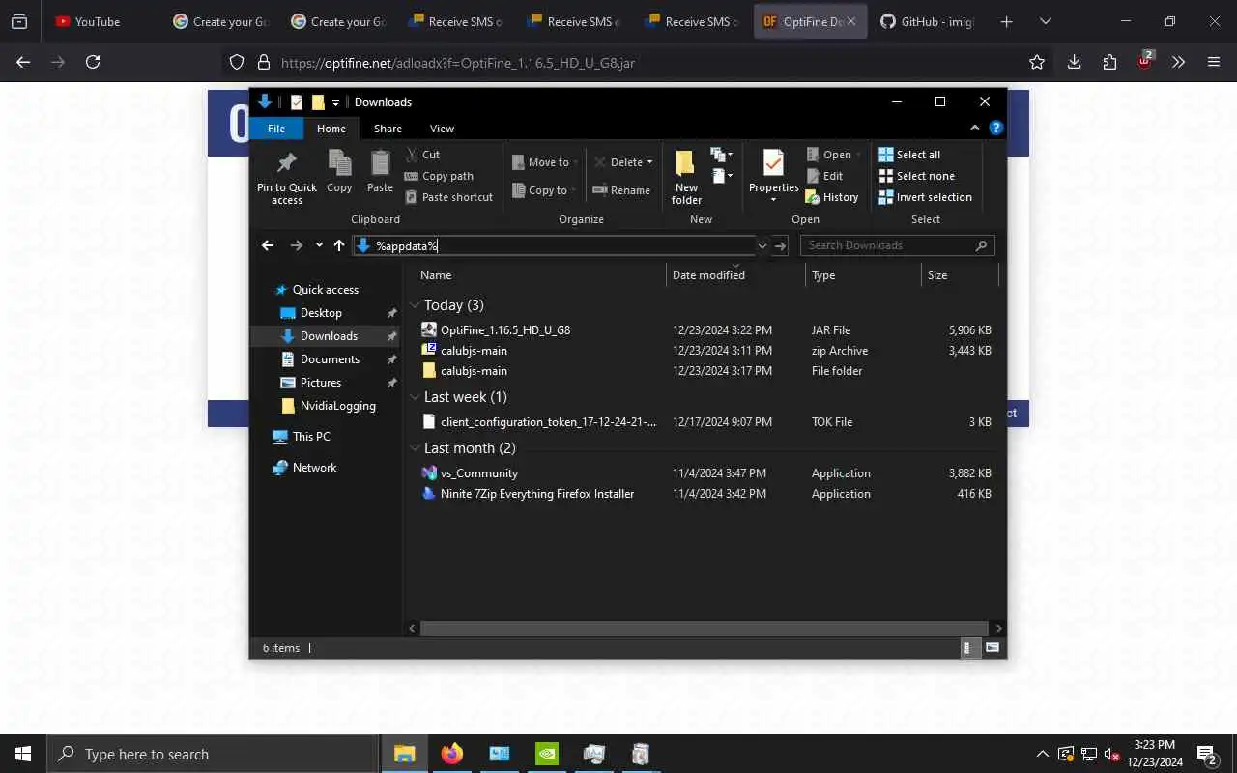
Task: Switch to details view layout icon
Action: tap(968, 648)
